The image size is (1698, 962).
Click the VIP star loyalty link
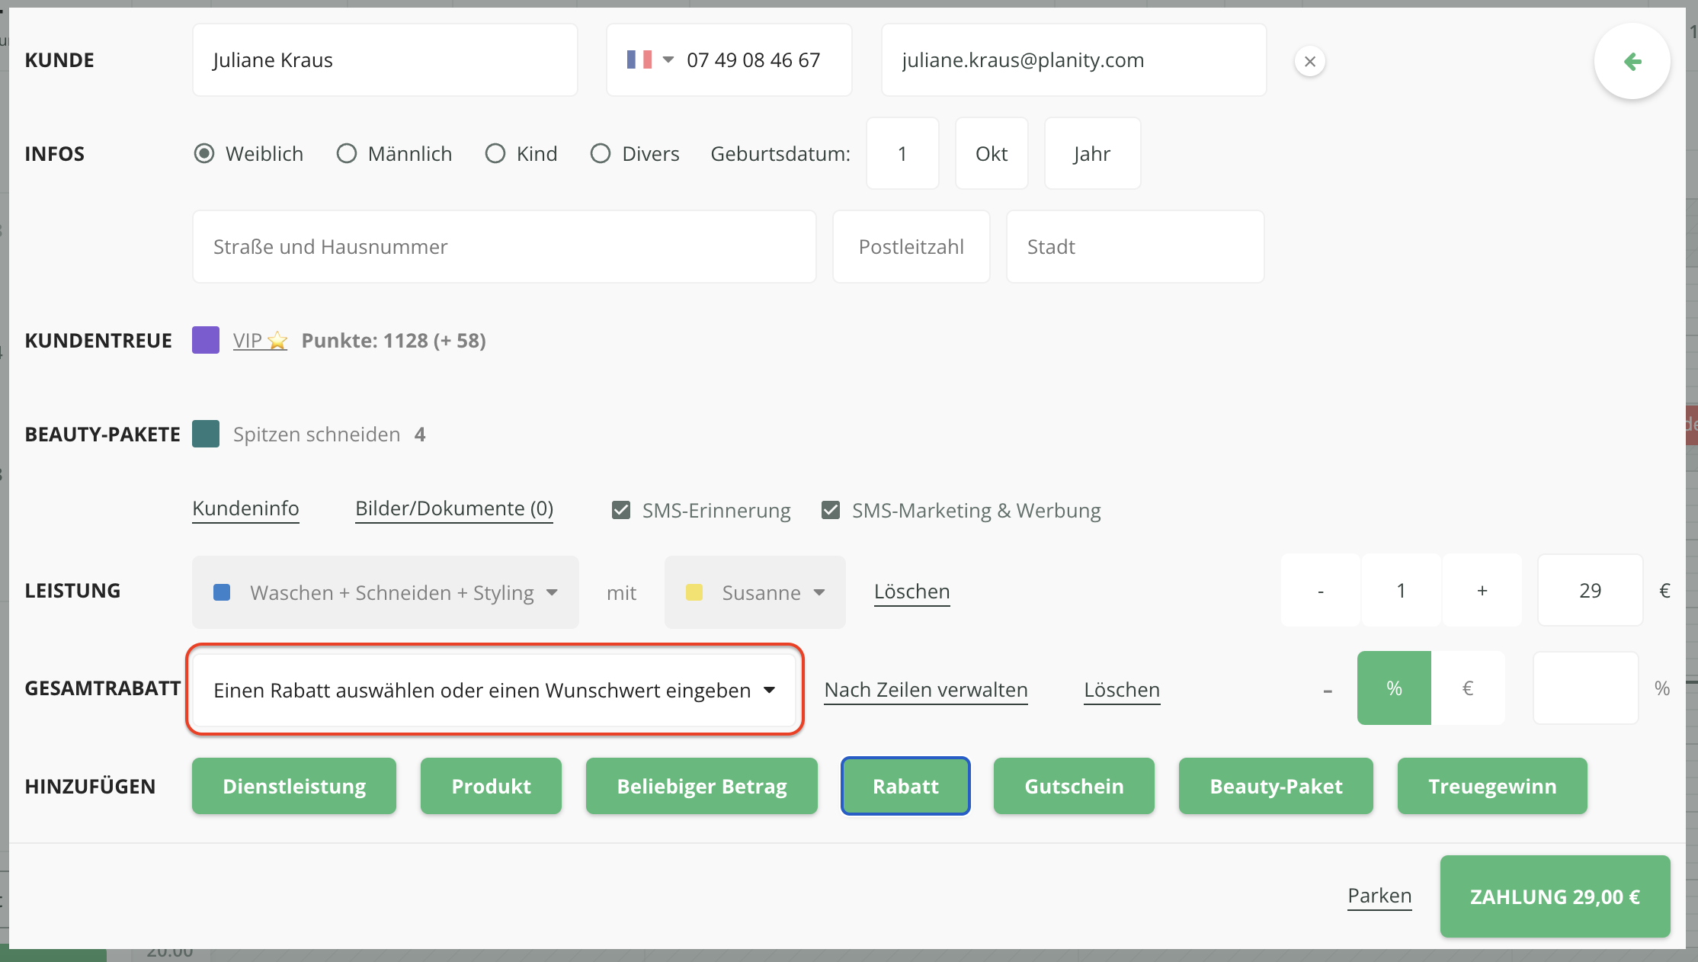pyautogui.click(x=259, y=340)
